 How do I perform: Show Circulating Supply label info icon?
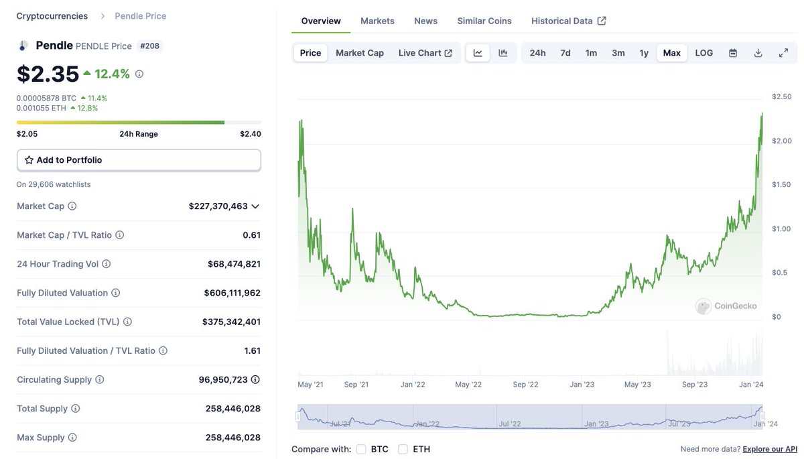click(x=99, y=379)
